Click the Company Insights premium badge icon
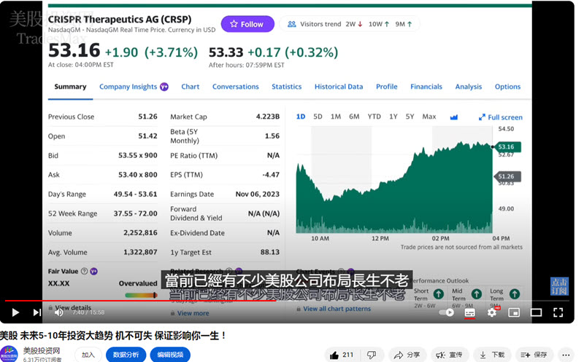The height and width of the screenshot is (362, 584). point(164,87)
